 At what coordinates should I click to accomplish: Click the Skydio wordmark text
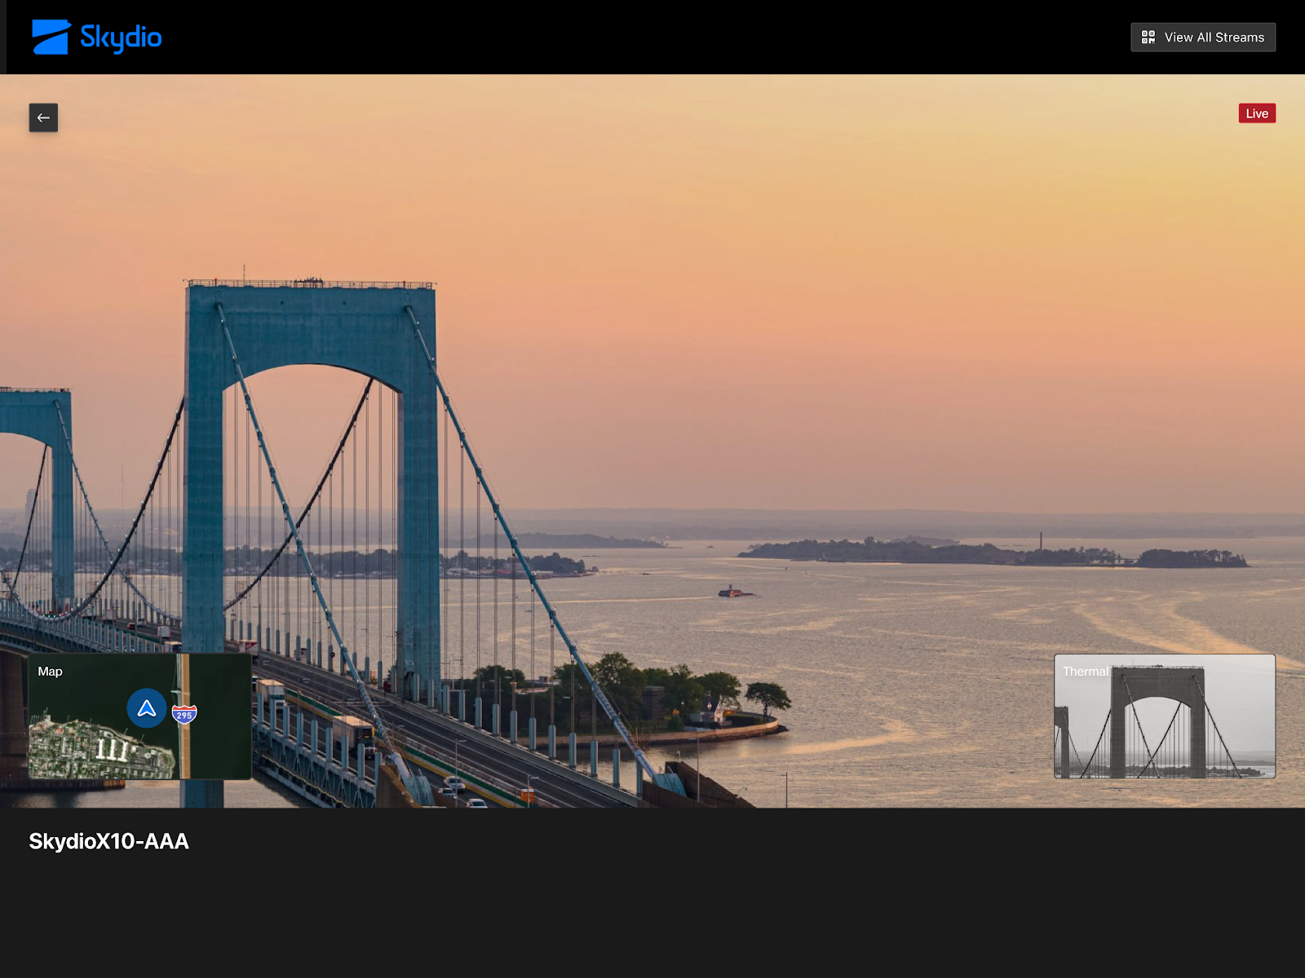121,37
